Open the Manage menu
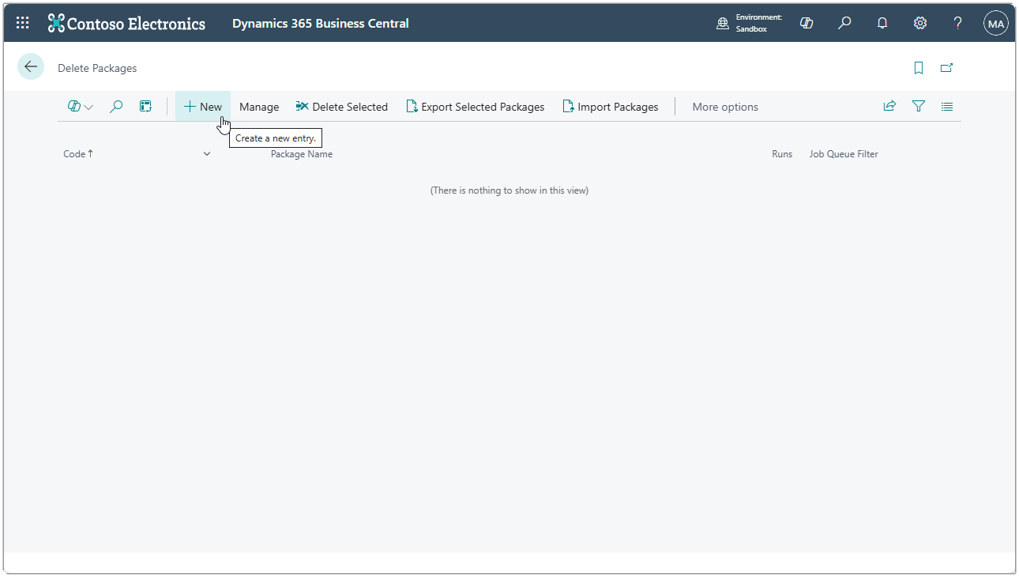 (258, 106)
